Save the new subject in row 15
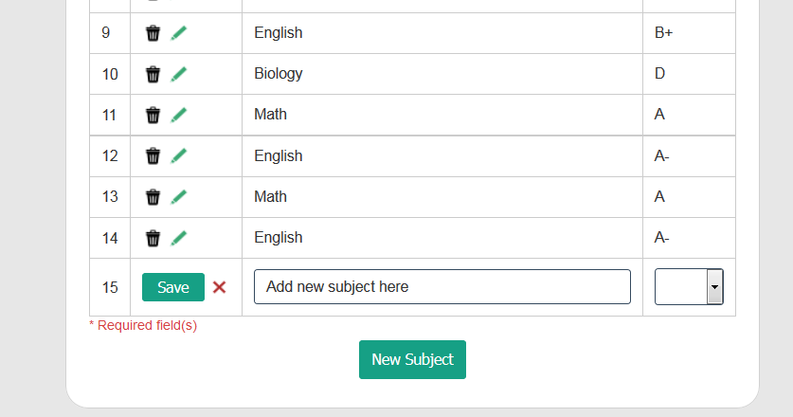 point(173,287)
